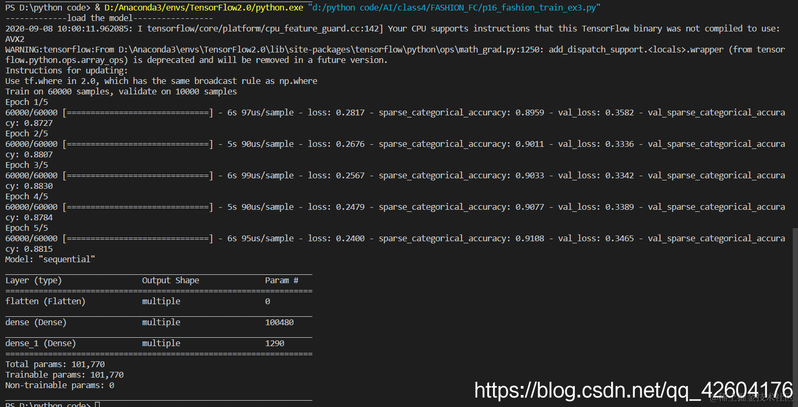Click the "Param #" column header

pyautogui.click(x=282, y=280)
